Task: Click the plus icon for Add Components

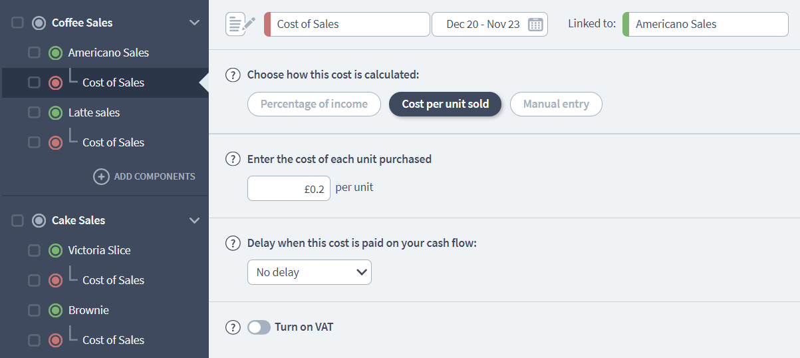Action: 101,176
